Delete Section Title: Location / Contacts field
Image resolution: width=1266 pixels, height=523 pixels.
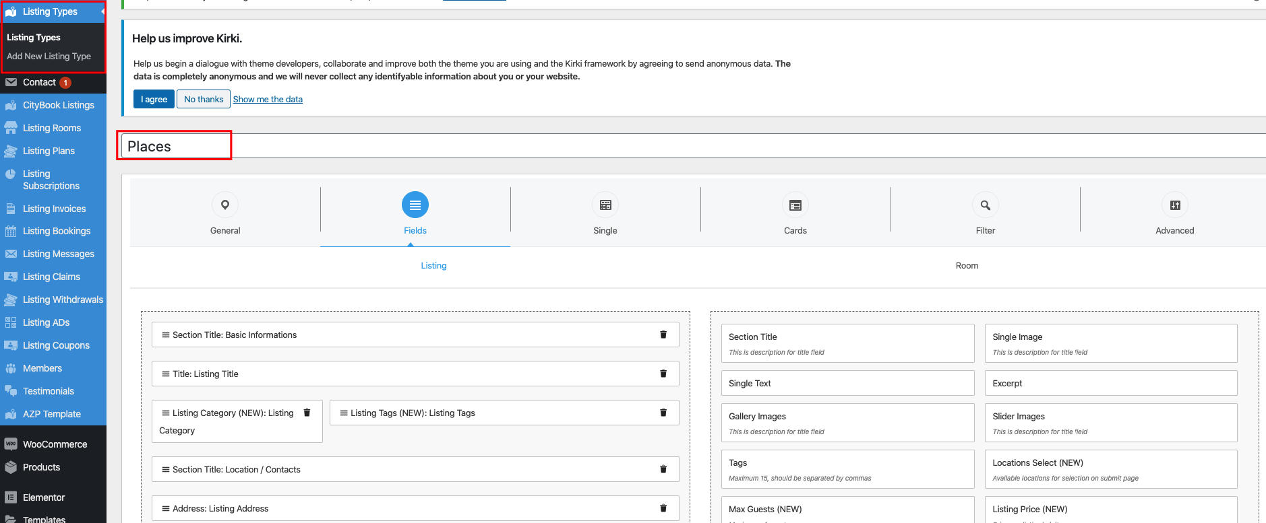pos(663,469)
